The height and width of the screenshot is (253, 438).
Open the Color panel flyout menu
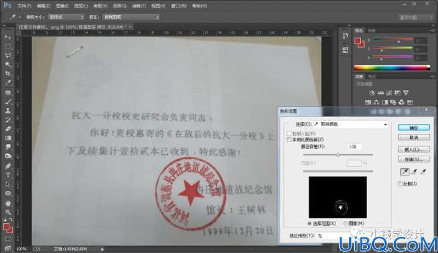pyautogui.click(x=432, y=30)
